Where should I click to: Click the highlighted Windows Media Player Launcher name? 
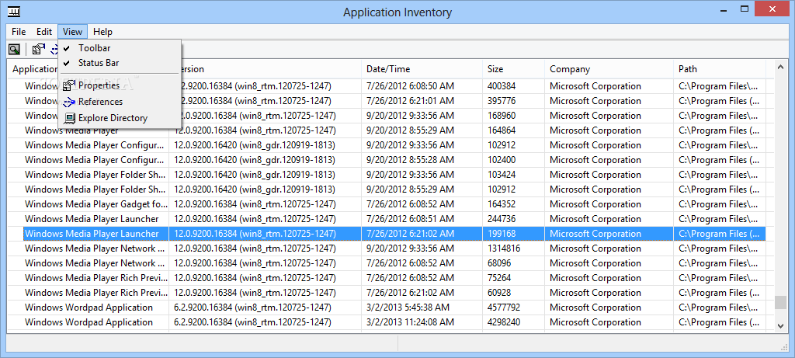point(92,234)
